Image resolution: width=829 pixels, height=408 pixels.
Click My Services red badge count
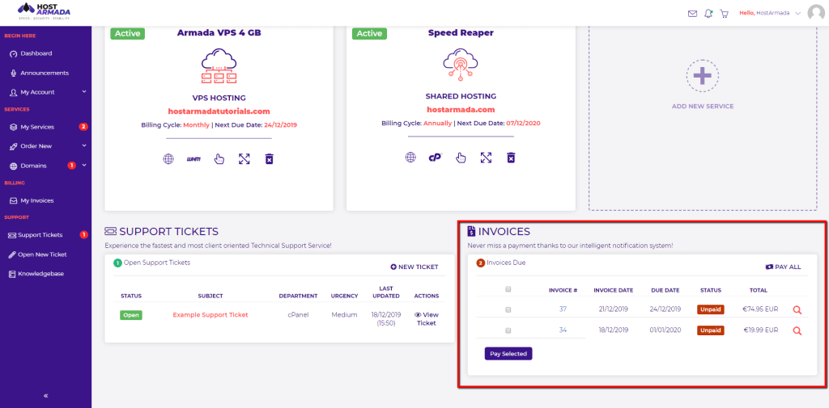point(83,127)
